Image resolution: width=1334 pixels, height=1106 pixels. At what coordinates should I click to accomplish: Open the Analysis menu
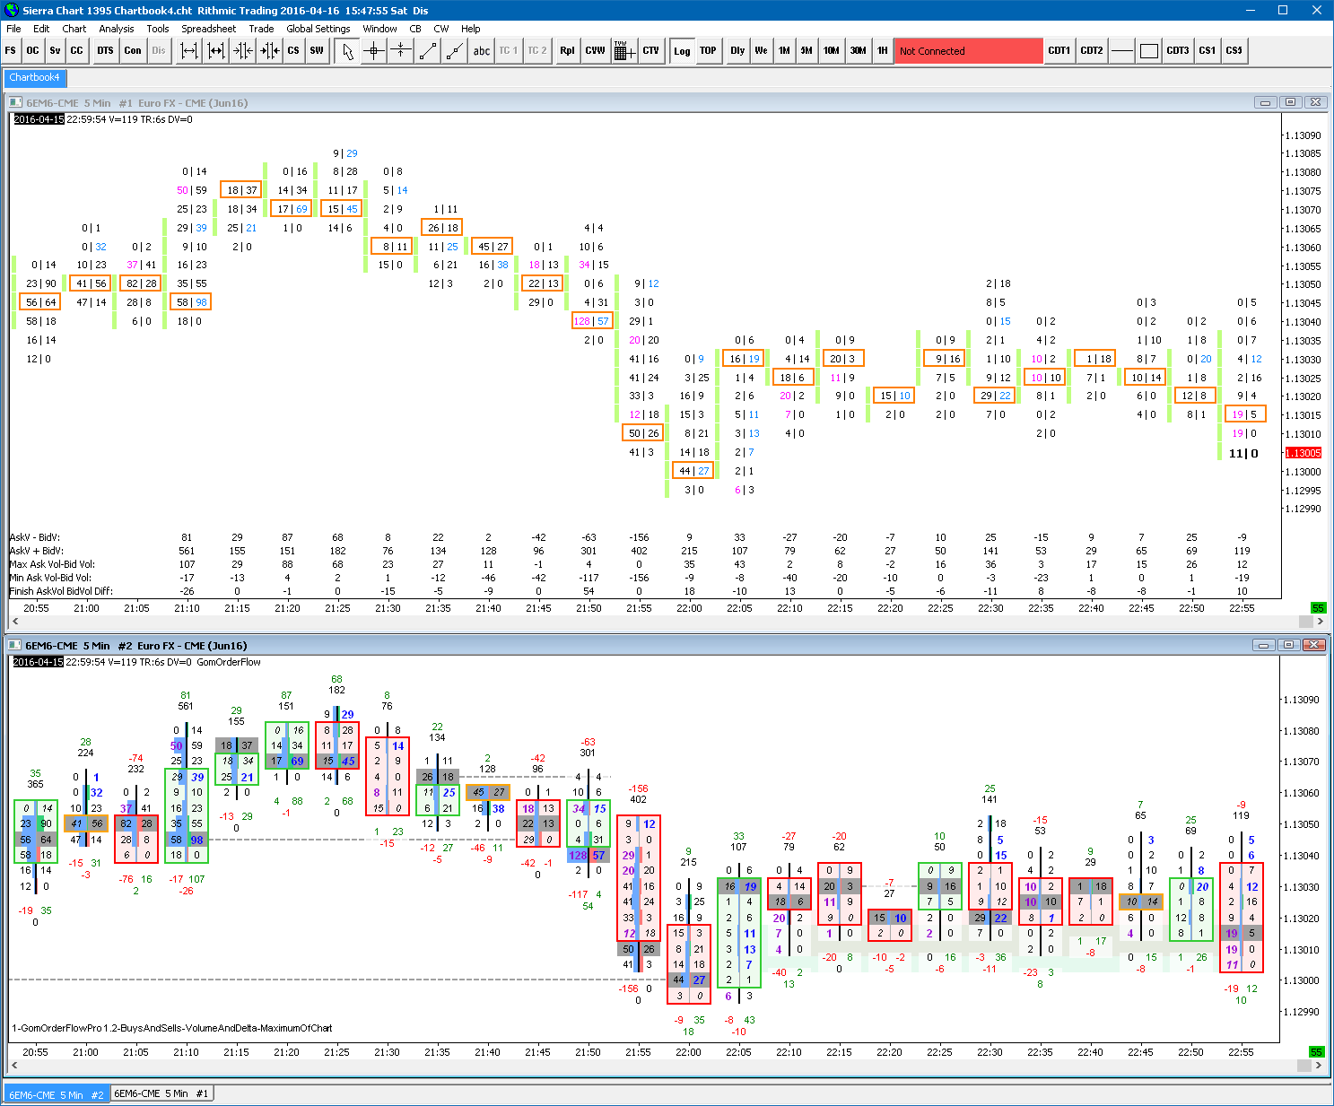pos(117,29)
